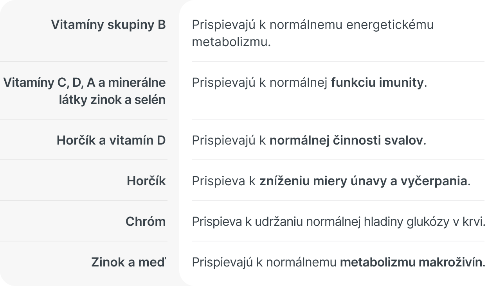Click the "Vitamíny skupiny B" row label
The height and width of the screenshot is (286, 497).
coord(108,25)
